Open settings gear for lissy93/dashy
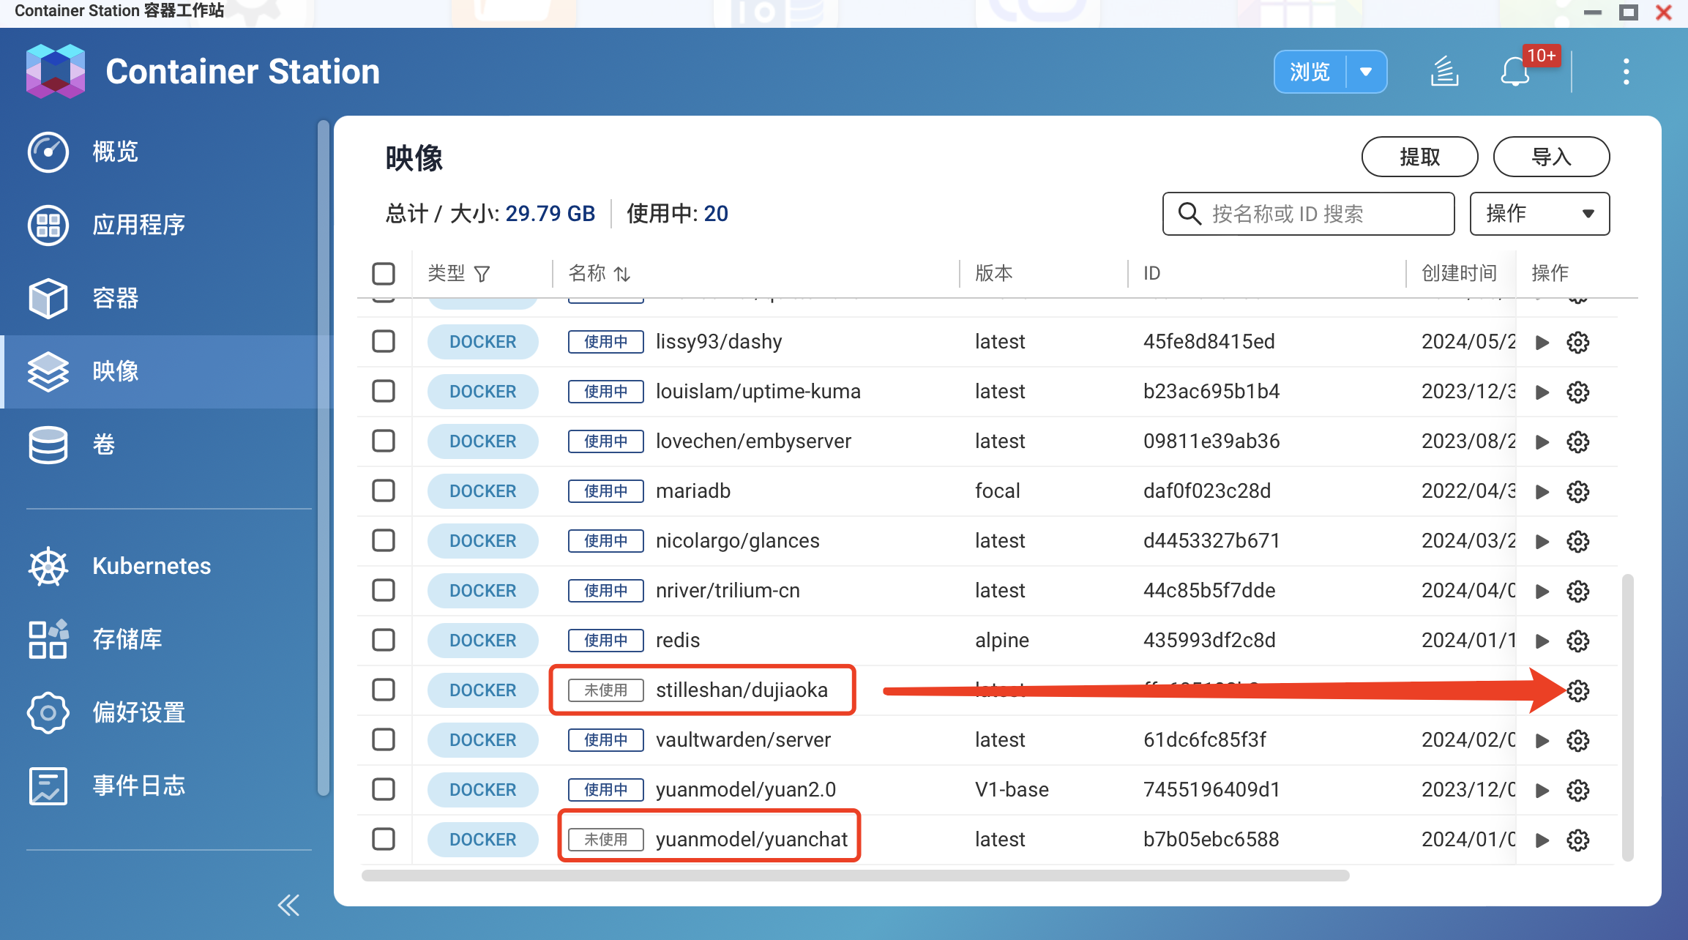This screenshot has height=940, width=1688. click(1578, 342)
